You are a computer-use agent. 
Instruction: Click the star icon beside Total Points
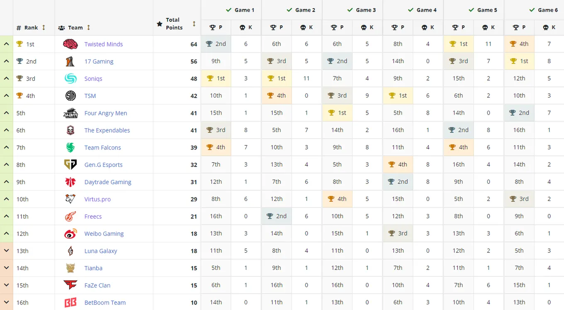coord(160,24)
